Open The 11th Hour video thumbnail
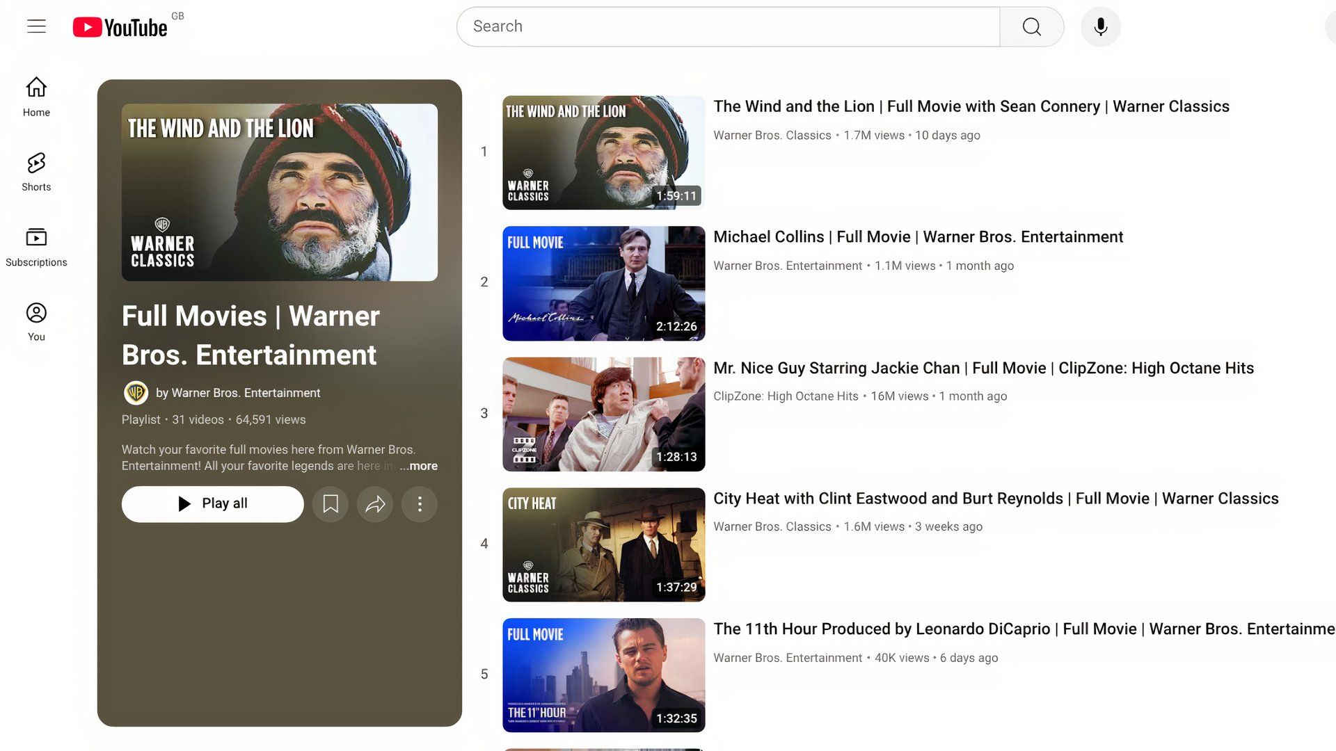Screen dimensions: 1336x751 click(603, 675)
